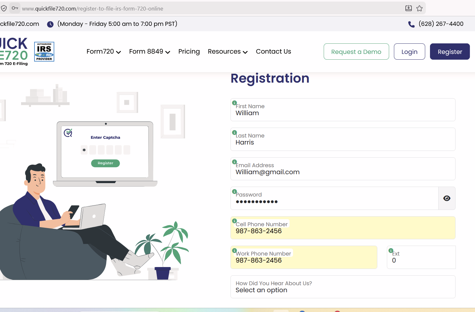Open the How Did You Hear About Us dropdown
This screenshot has width=475, height=312.
[343, 287]
